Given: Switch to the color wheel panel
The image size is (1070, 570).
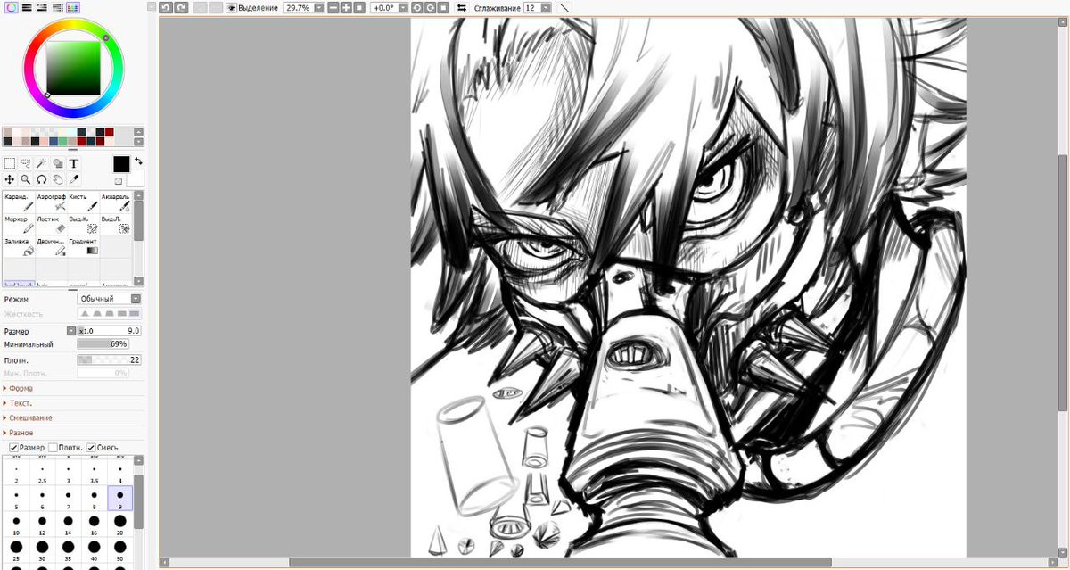Looking at the screenshot, I should click(11, 7).
